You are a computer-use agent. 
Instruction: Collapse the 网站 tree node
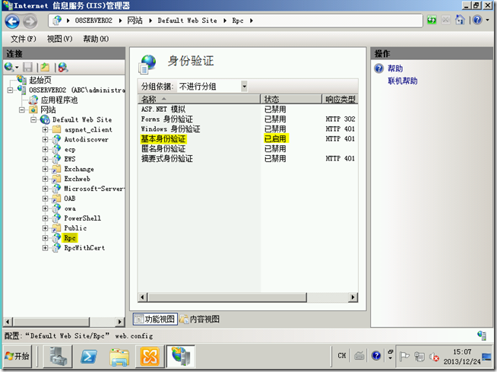point(22,110)
